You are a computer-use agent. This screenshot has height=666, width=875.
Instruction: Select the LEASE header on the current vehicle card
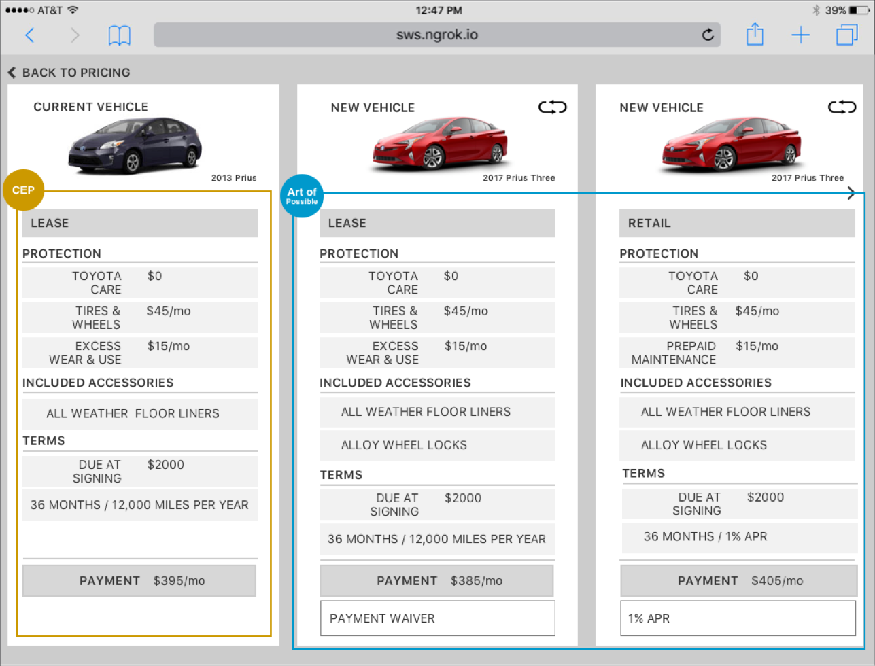(140, 223)
